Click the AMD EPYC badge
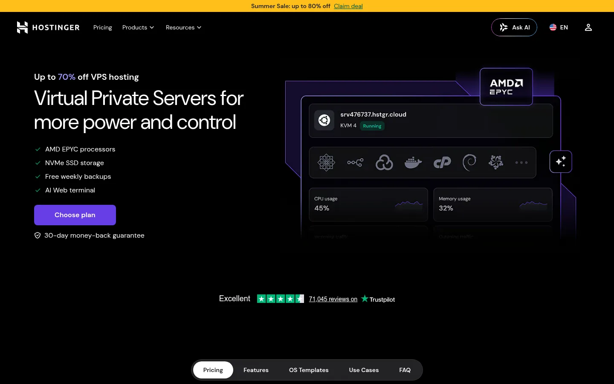614x384 pixels. [506, 87]
